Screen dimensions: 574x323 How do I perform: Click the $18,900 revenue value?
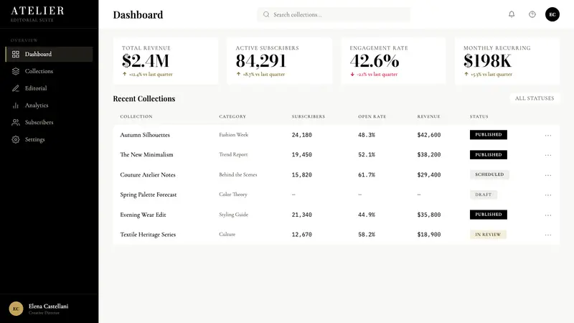click(x=429, y=235)
